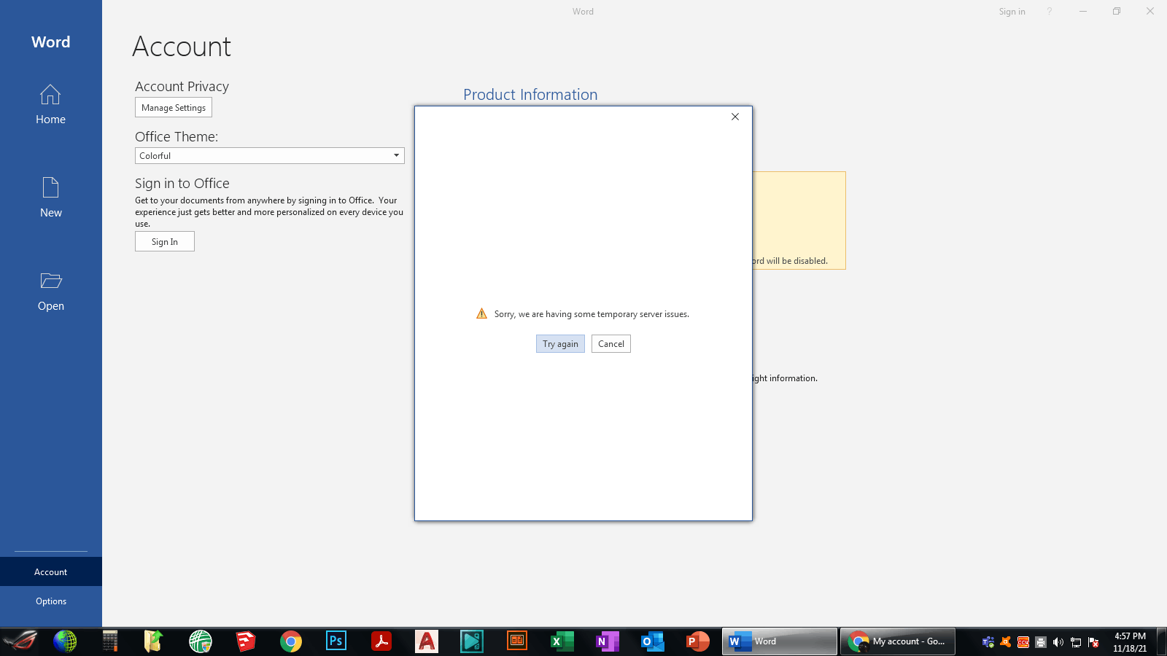
Task: Click Try again in the error dialog
Action: pos(560,344)
